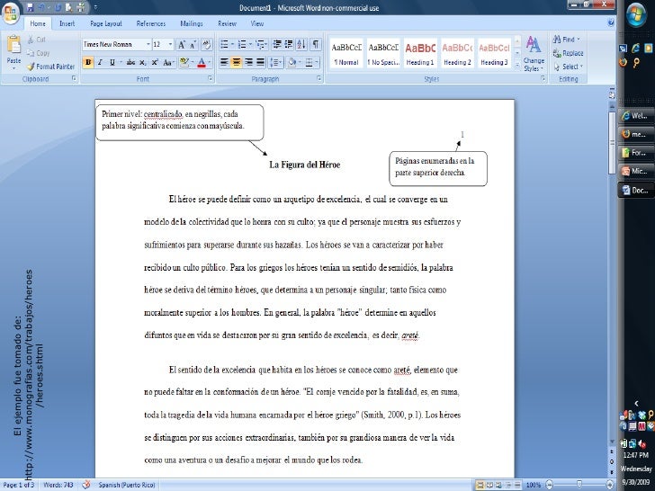Click the Change Styles icon

point(534,49)
